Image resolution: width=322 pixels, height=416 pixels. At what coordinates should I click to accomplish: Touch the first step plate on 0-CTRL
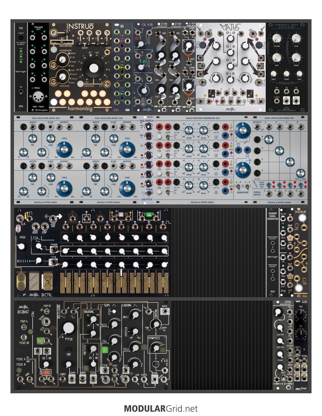(66, 282)
